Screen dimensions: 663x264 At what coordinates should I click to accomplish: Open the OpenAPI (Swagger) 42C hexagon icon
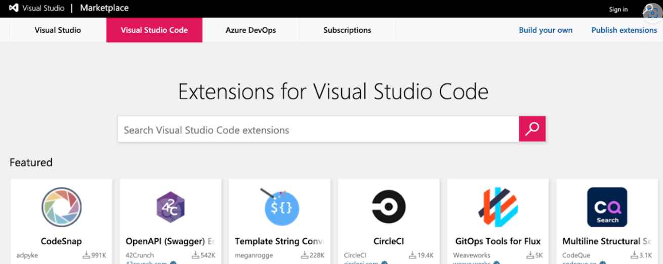click(171, 207)
